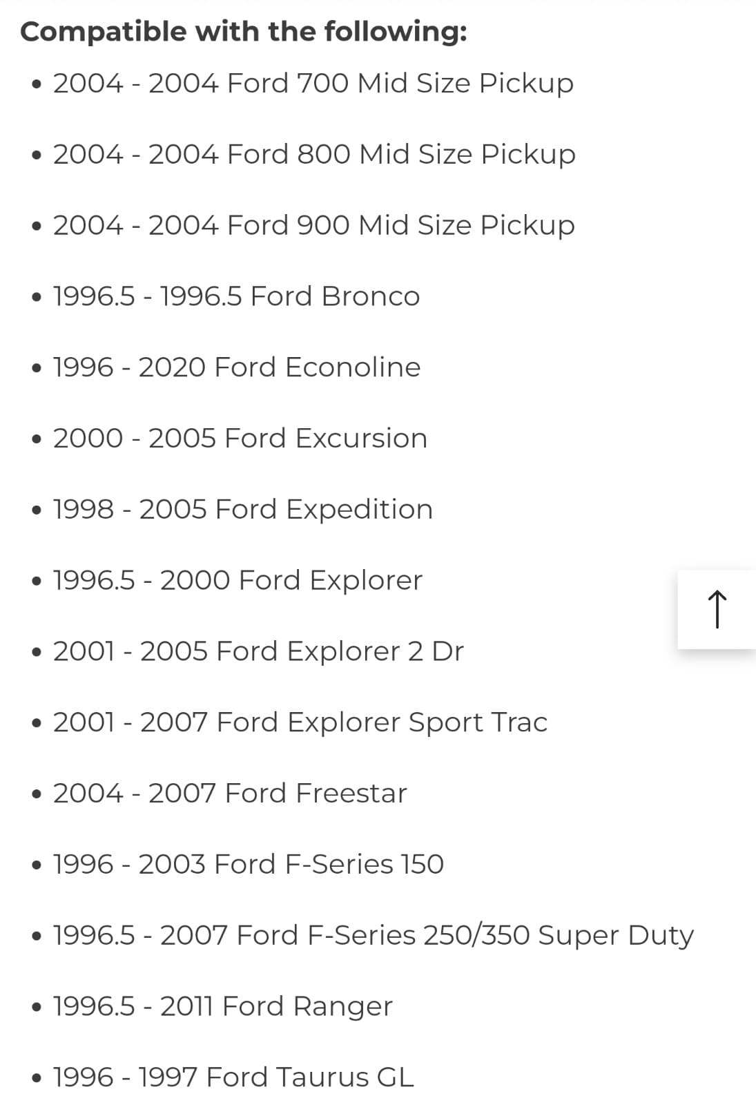
Task: Click the bullet point before Ford Ranger
Action: (37, 1008)
